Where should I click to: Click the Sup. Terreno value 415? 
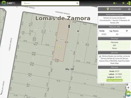click(117, 34)
